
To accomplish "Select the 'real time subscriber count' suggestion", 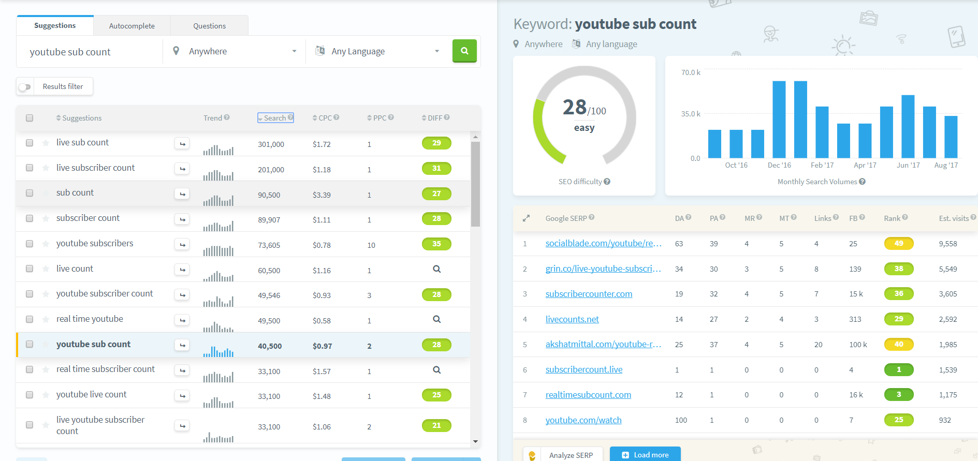I will click(x=106, y=369).
